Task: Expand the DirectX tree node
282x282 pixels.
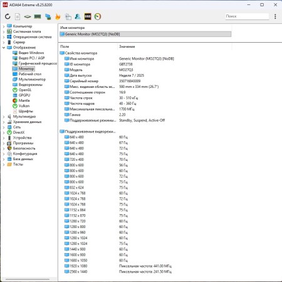Action: pos(4,133)
